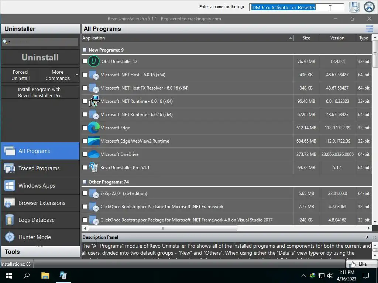The width and height of the screenshot is (378, 283).
Task: Tick the Microsoft Edge WebView2 Runtime checkbox
Action: [85, 141]
